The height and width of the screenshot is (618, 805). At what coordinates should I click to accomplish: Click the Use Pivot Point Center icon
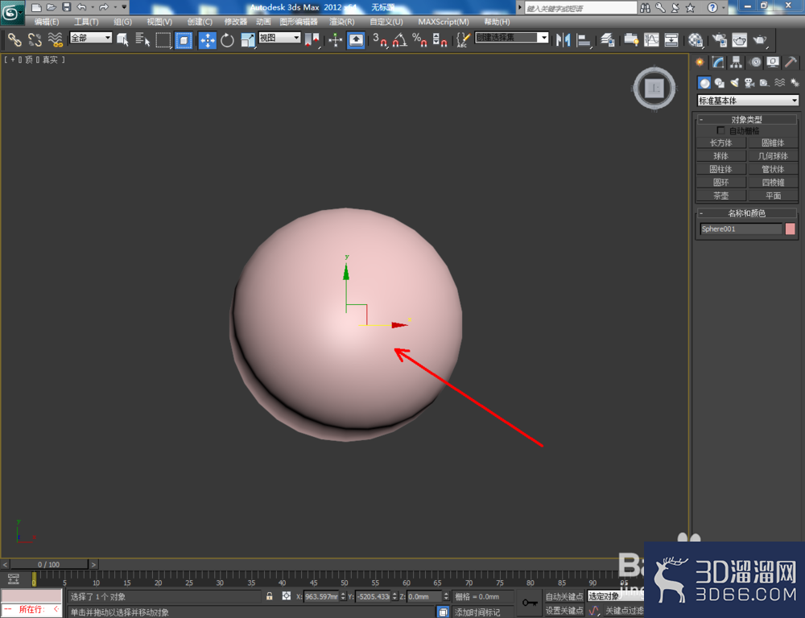point(312,39)
